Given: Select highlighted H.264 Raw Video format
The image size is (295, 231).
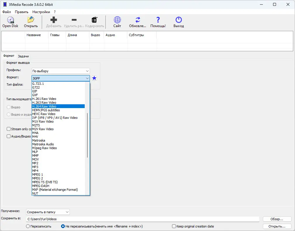Looking at the screenshot, I should tap(58, 106).
